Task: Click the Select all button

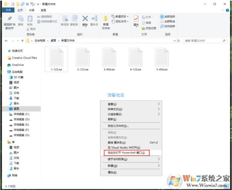Action: click(x=167, y=16)
